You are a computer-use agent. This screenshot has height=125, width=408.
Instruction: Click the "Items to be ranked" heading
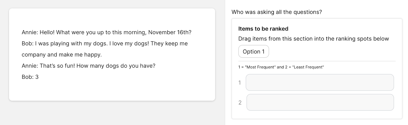(x=263, y=29)
